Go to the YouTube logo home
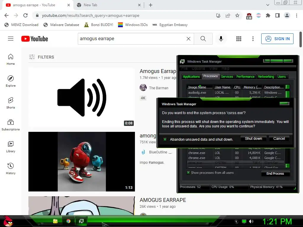 (x=35, y=39)
